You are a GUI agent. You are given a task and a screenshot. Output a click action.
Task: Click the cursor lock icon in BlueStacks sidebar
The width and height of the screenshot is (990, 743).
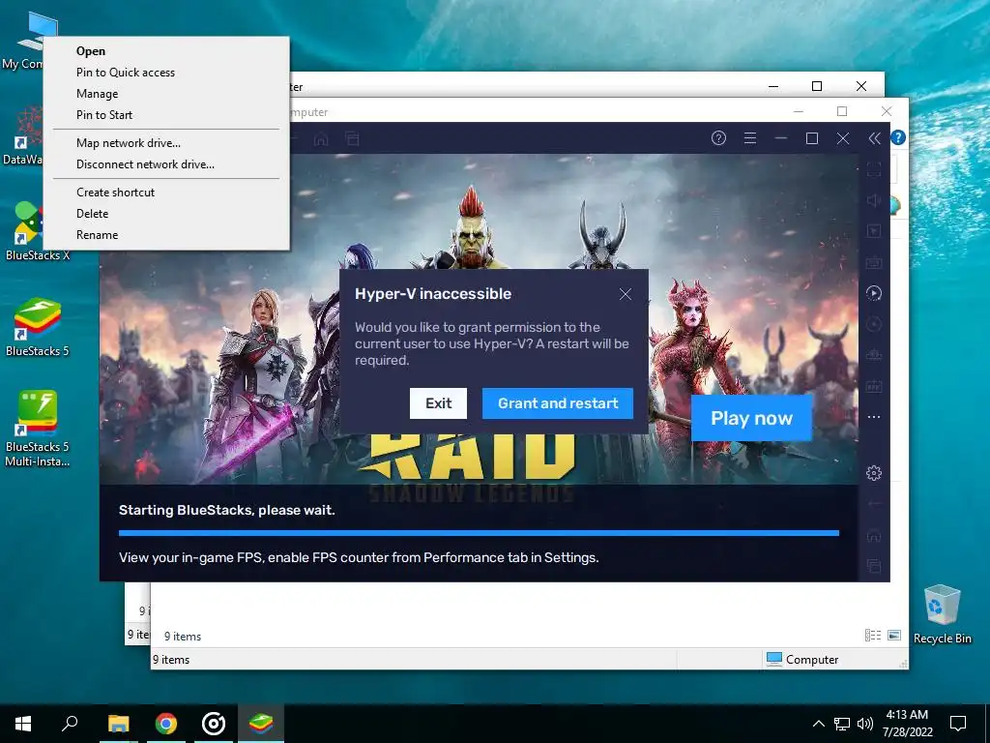(874, 231)
